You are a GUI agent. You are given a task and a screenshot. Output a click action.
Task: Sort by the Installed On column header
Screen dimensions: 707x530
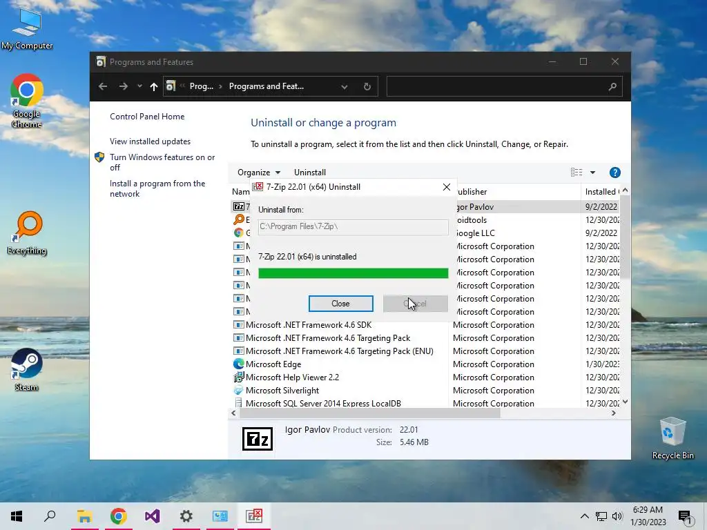pos(602,192)
